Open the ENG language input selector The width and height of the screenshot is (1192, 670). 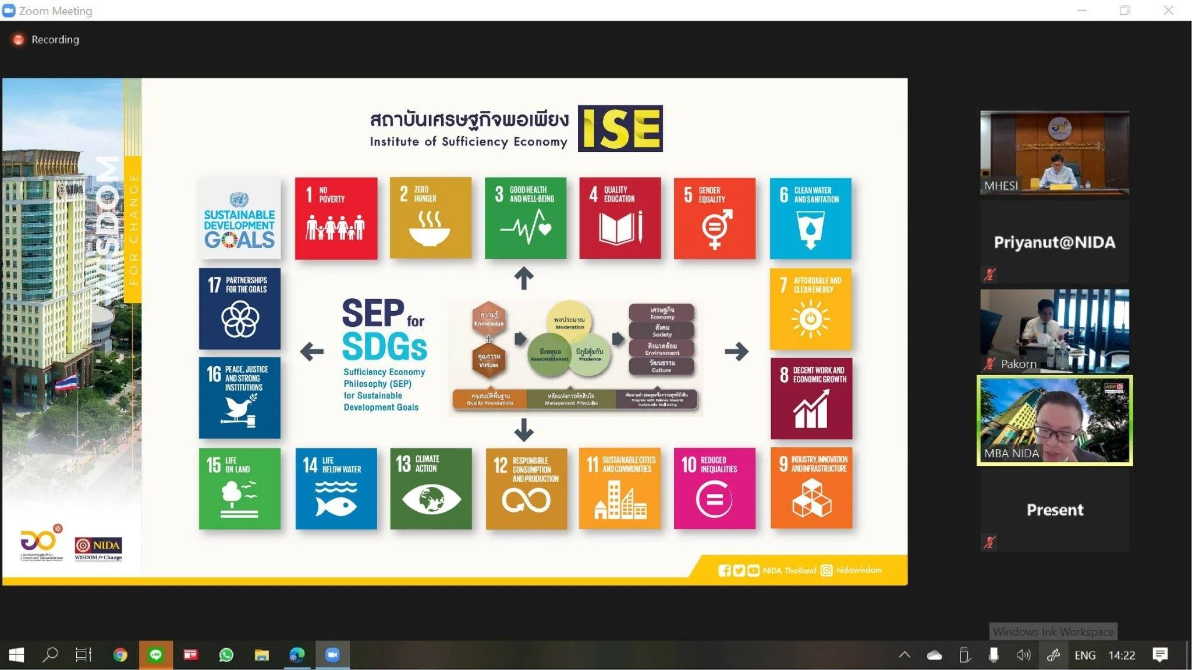tap(1084, 655)
